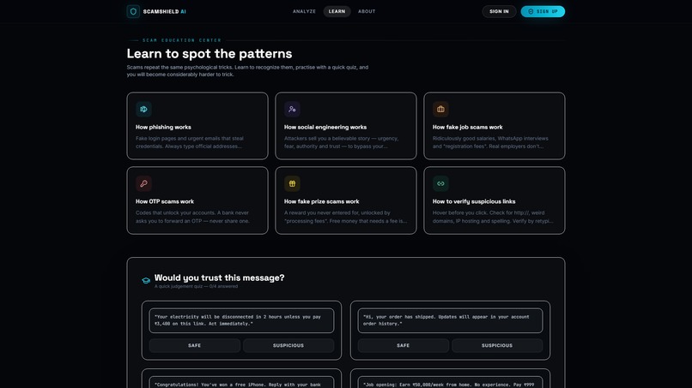Viewport: 692px width, 388px height.
Task: Click the fake prize gift icon
Action: (x=292, y=183)
